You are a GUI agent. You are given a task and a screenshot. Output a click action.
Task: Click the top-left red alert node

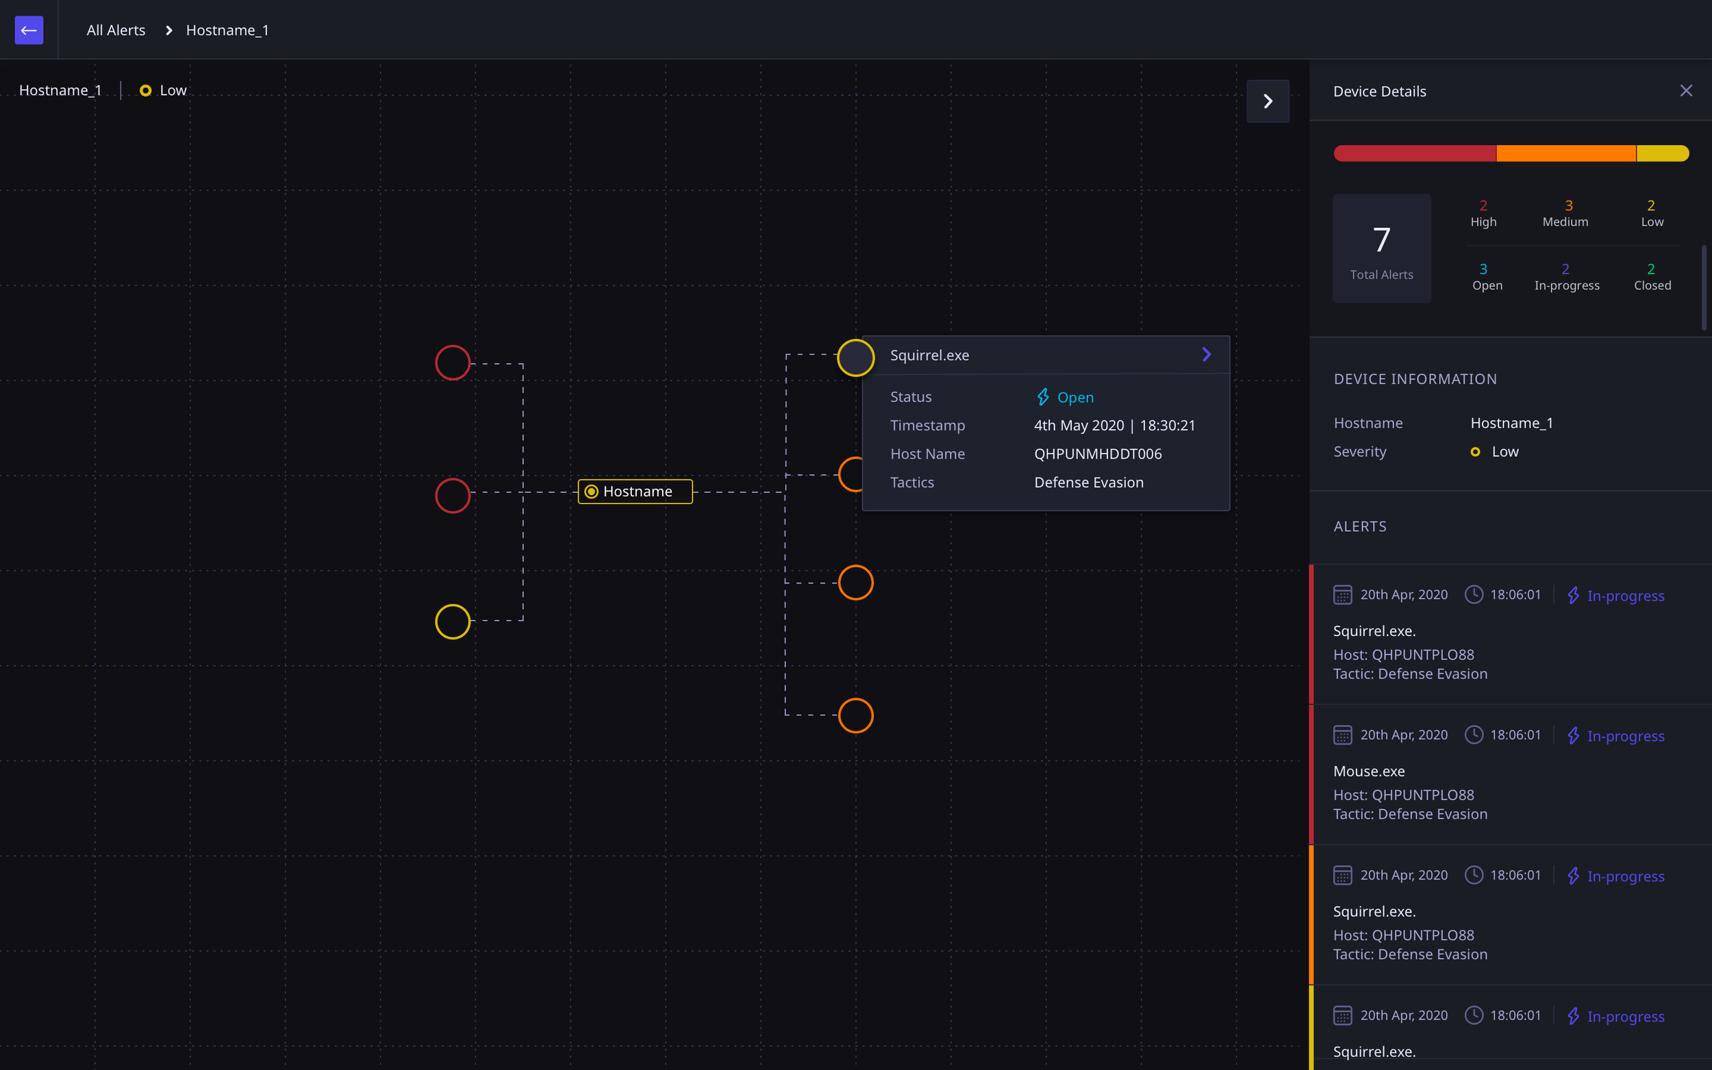pos(453,363)
